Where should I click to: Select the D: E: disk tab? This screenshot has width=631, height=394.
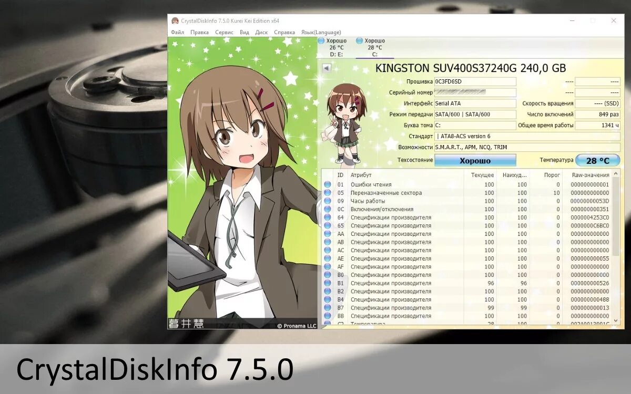tap(333, 47)
